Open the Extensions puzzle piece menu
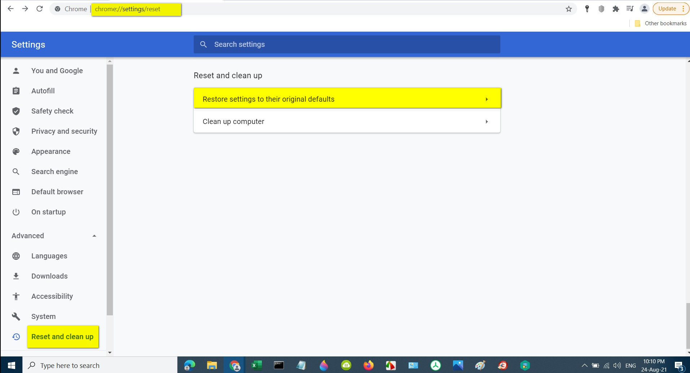690x373 pixels. pos(616,9)
